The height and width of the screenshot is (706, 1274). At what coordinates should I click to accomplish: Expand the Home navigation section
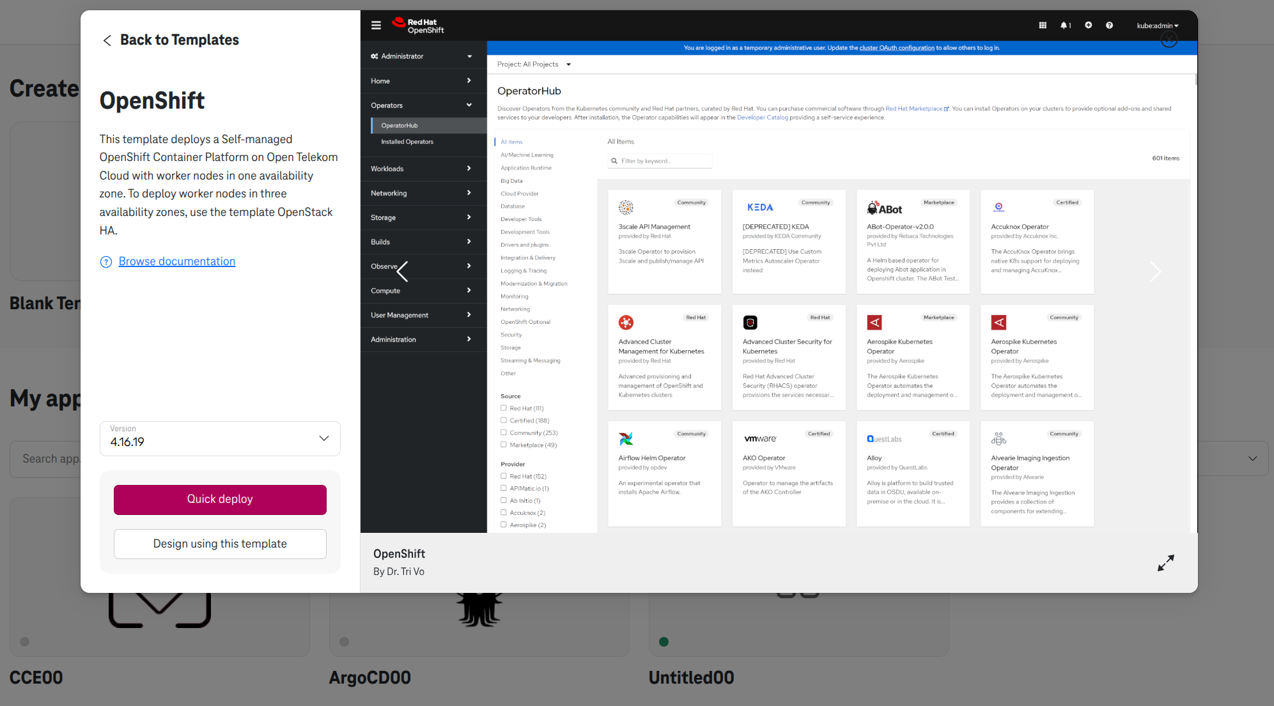coord(423,81)
